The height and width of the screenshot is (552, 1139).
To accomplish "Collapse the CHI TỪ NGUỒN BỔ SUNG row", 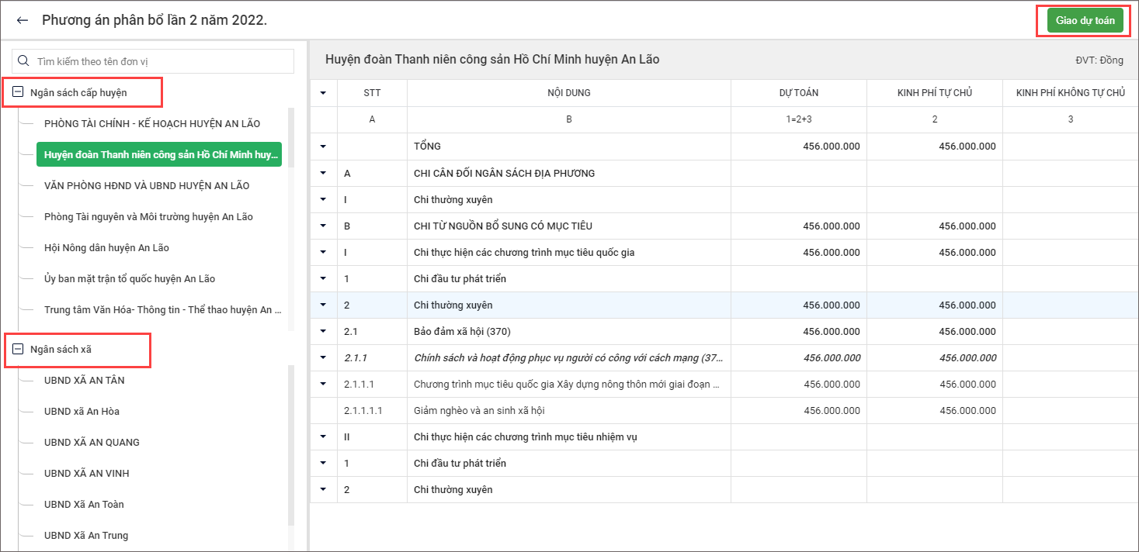I will pos(323,226).
